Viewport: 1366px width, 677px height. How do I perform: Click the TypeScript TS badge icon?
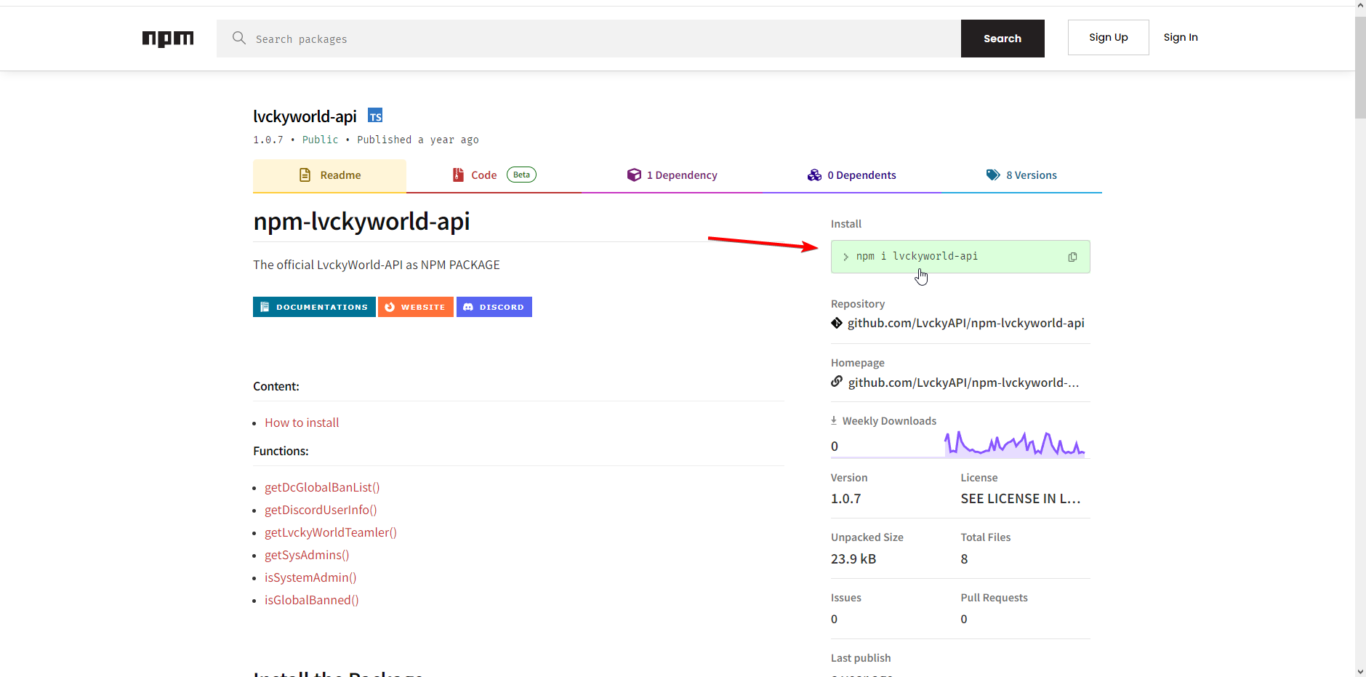pos(375,116)
